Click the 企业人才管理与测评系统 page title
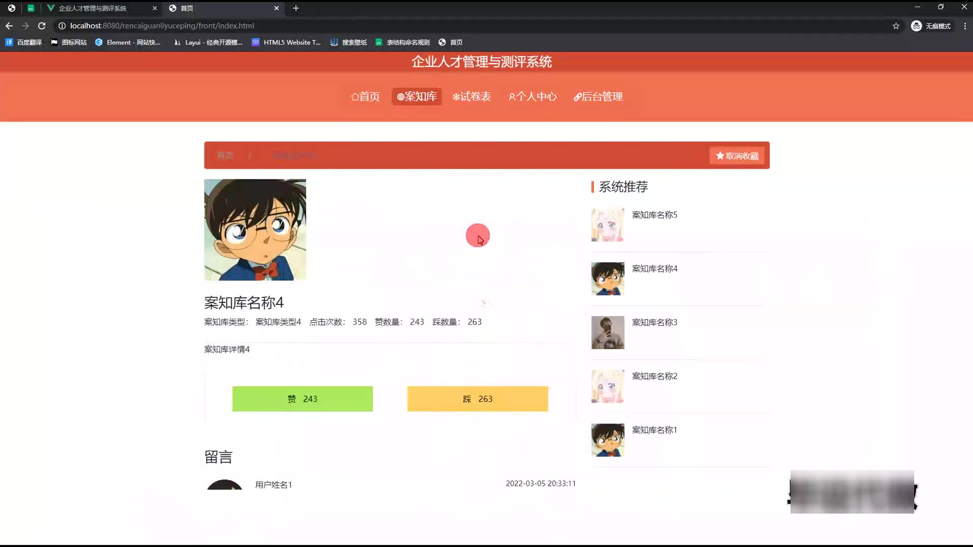Image resolution: width=973 pixels, height=547 pixels. coord(481,62)
